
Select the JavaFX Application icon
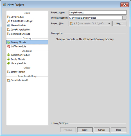(x=9, y=30)
